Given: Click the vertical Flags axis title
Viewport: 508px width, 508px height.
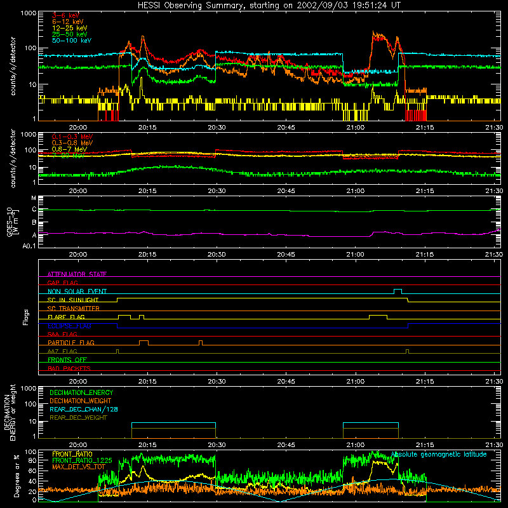Looking at the screenshot, I should coord(26,317).
